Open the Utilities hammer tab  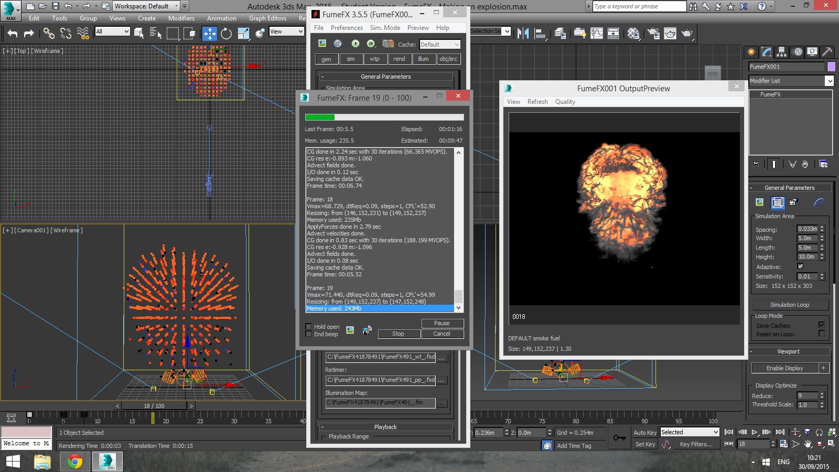coord(827,51)
